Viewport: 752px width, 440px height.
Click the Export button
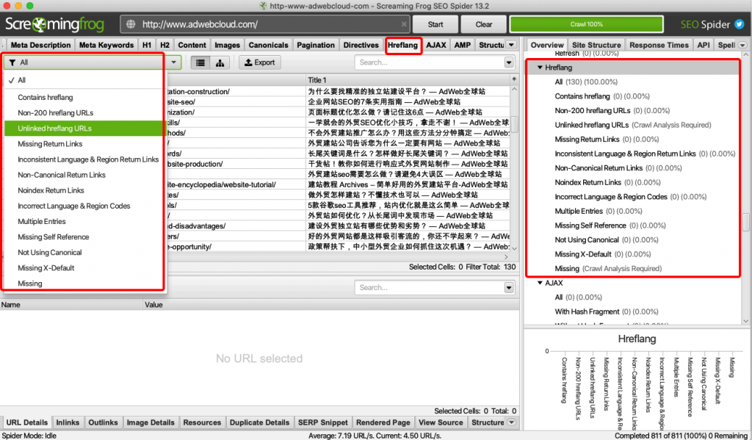point(260,62)
